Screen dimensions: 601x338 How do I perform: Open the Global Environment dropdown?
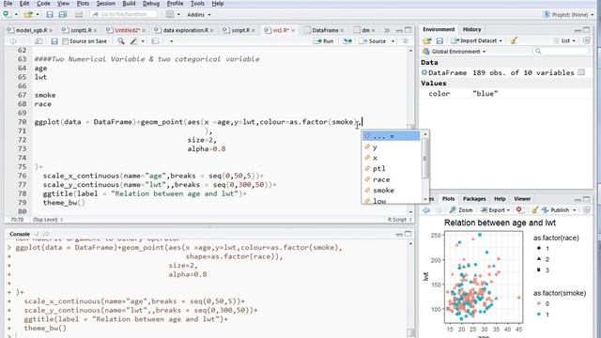coord(455,52)
